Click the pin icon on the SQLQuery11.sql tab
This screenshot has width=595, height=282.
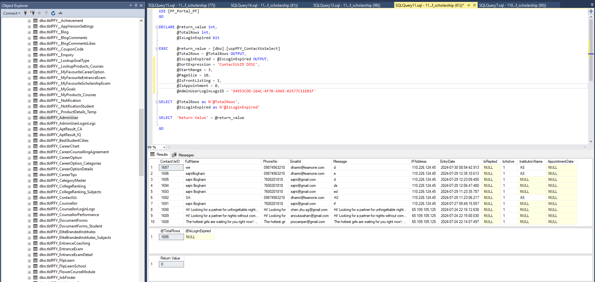pos(468,5)
